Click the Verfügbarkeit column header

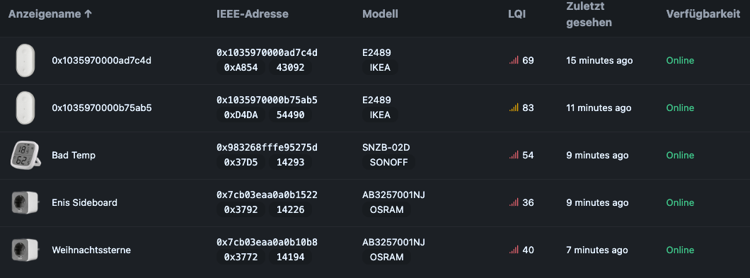[x=703, y=14]
